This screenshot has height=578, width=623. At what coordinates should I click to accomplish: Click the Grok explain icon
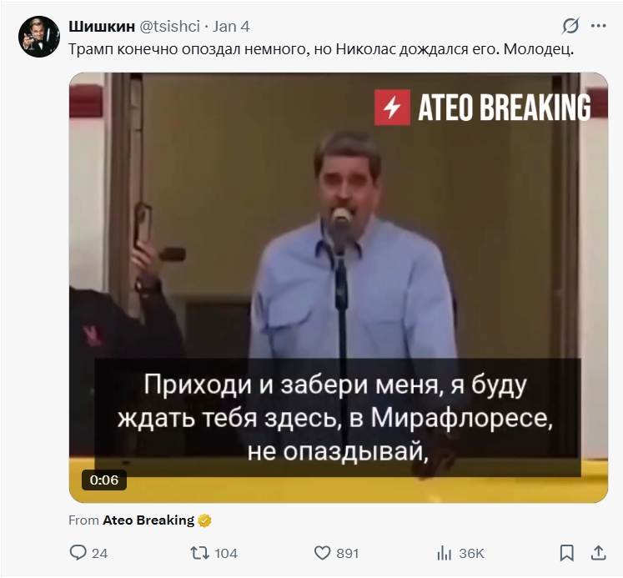(x=570, y=26)
